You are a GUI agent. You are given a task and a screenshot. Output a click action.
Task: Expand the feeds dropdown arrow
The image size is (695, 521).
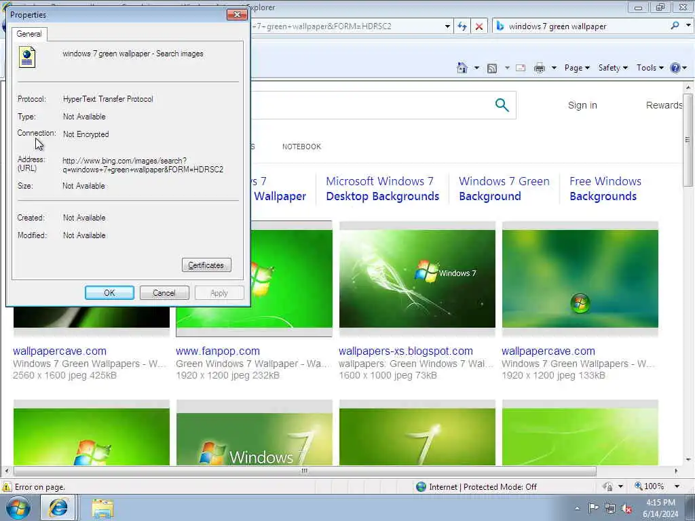pyautogui.click(x=507, y=68)
